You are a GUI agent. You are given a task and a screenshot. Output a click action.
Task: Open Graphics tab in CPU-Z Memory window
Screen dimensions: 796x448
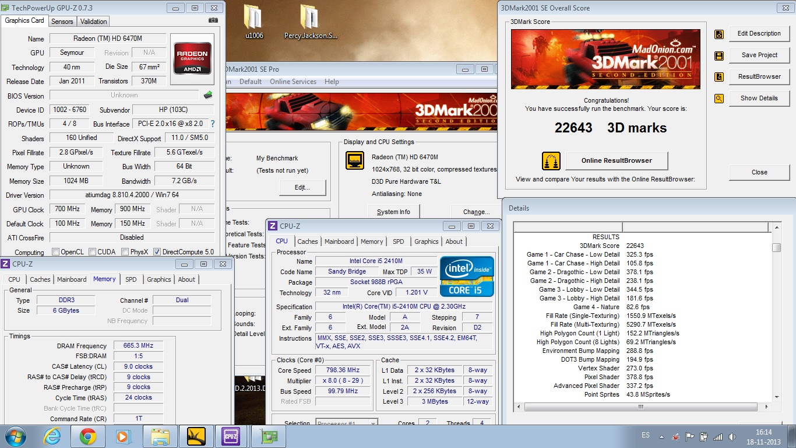[x=159, y=279]
